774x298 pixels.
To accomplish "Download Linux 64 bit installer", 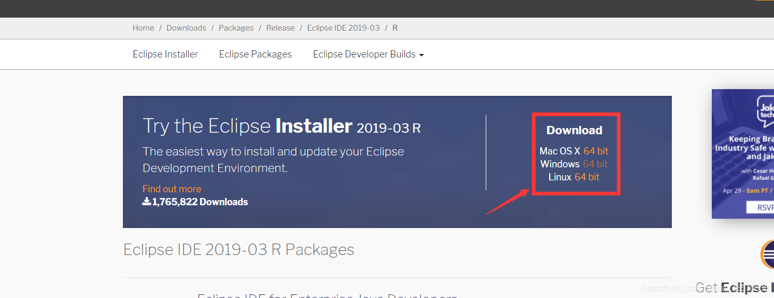I will (x=587, y=177).
